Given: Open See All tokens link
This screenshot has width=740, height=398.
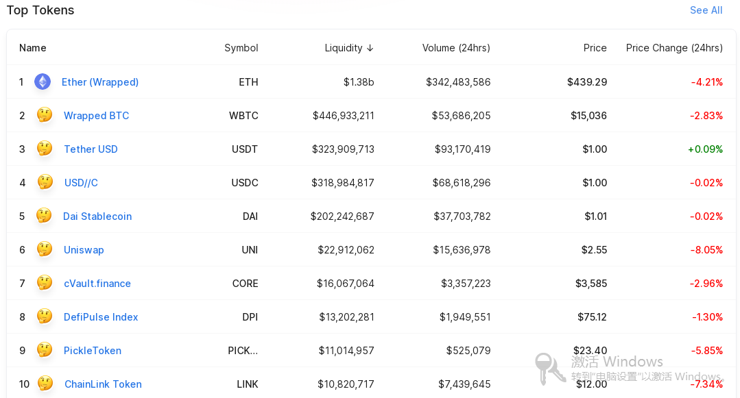Looking at the screenshot, I should (x=706, y=10).
